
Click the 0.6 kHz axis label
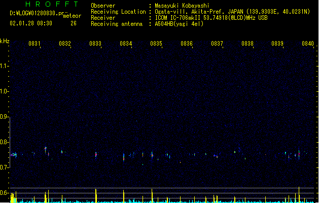coord(5,193)
